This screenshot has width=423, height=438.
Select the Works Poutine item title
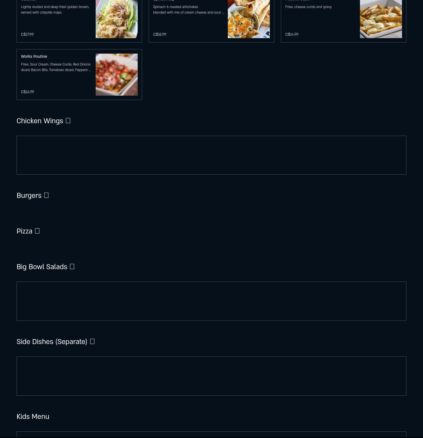click(x=34, y=56)
